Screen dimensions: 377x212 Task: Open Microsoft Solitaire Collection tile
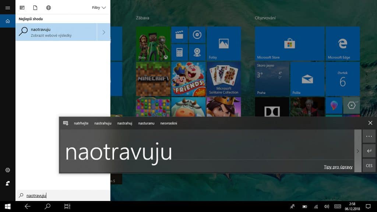(x=223, y=79)
